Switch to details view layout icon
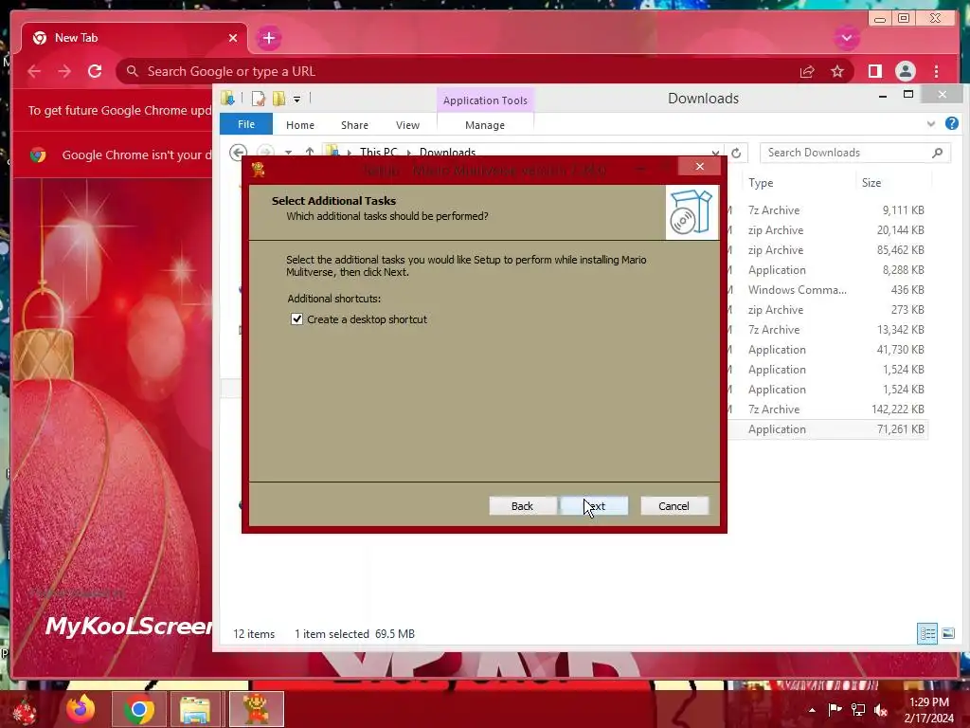This screenshot has width=970, height=728. 926,633
